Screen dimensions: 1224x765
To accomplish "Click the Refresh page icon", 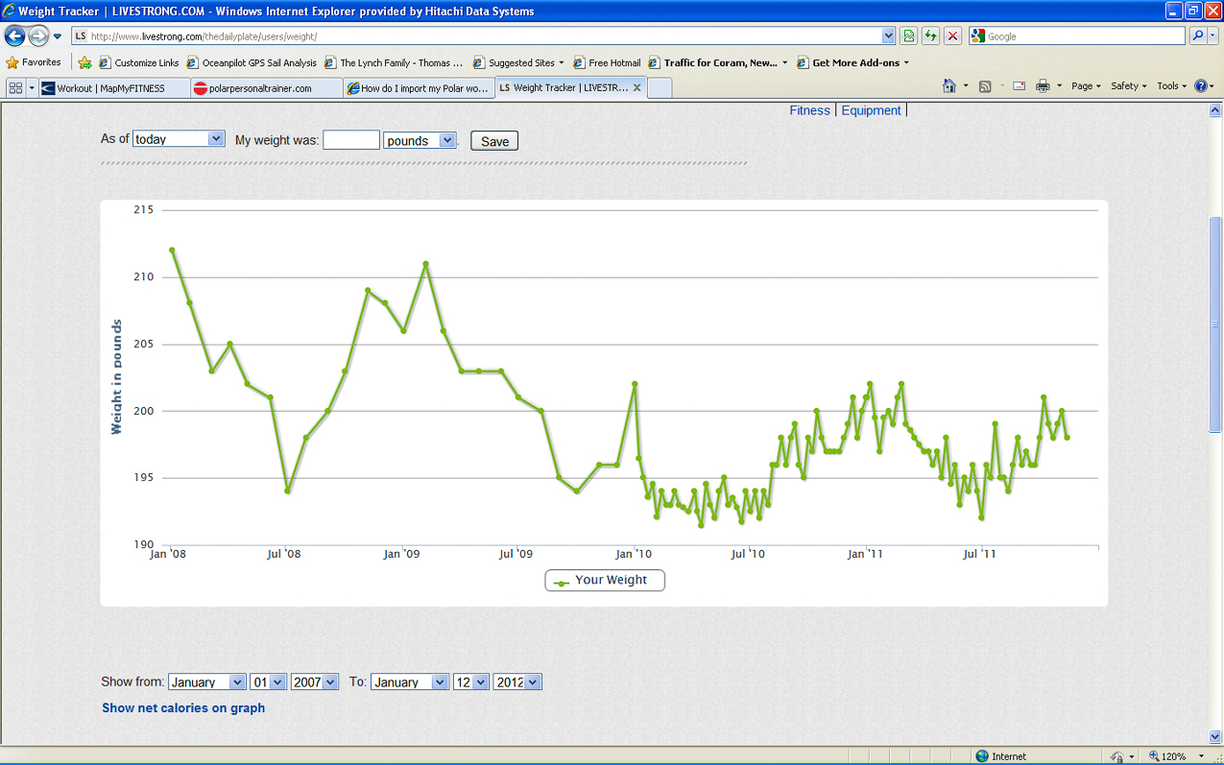I will [930, 36].
